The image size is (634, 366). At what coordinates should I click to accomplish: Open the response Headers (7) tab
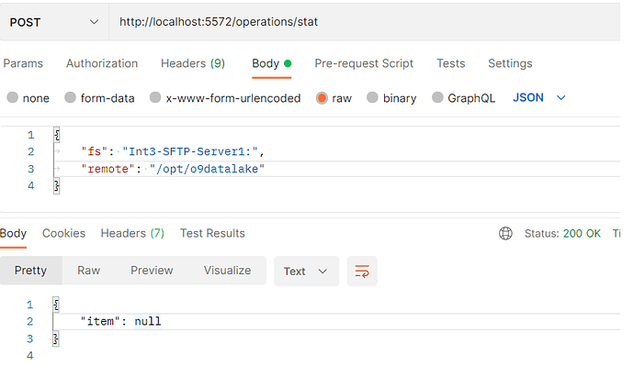pyautogui.click(x=132, y=233)
